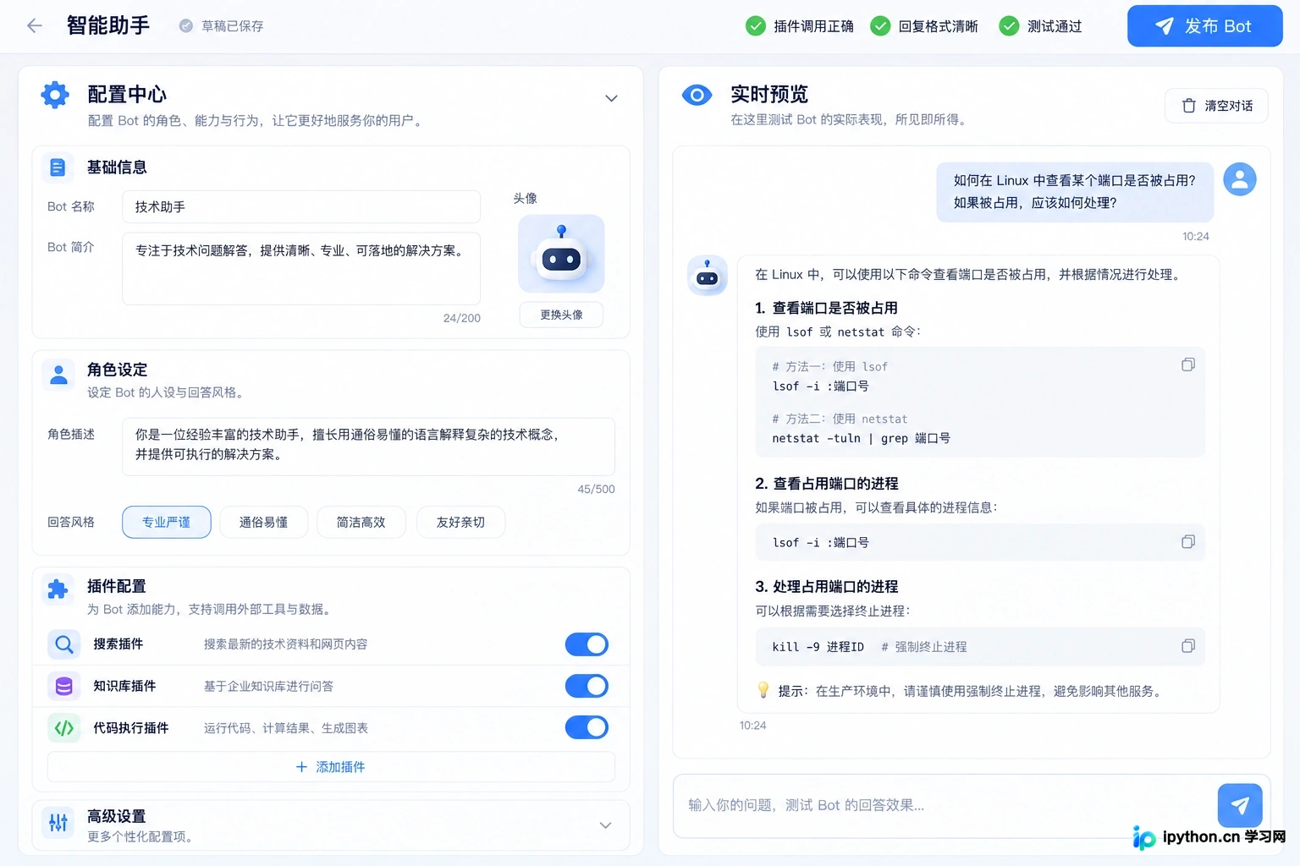This screenshot has height=866, width=1300.
Task: Click the 测试通过 status label
Action: (x=1055, y=26)
